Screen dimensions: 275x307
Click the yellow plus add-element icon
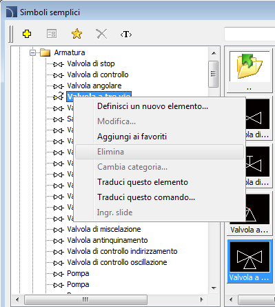click(27, 34)
